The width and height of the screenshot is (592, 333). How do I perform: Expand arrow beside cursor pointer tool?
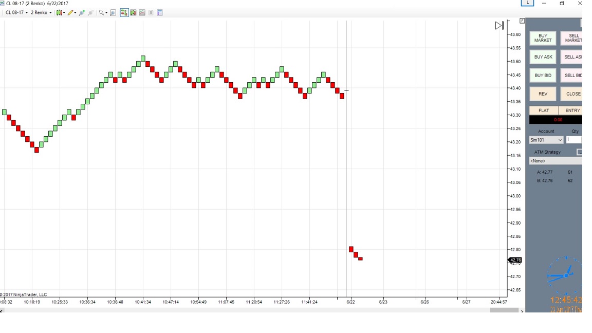pyautogui.click(x=106, y=13)
